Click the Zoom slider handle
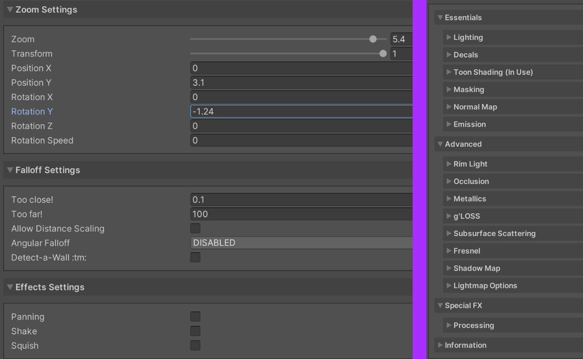 [x=373, y=39]
